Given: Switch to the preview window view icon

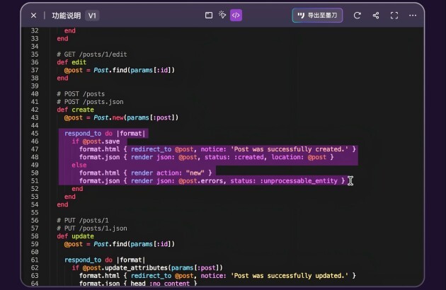Looking at the screenshot, I should click(209, 16).
